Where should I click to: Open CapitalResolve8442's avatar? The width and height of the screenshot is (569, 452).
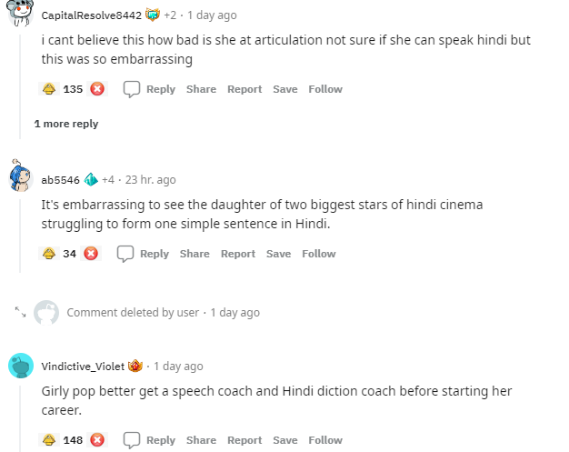21,15
